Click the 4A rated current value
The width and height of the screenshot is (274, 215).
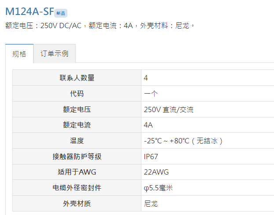tap(148, 125)
